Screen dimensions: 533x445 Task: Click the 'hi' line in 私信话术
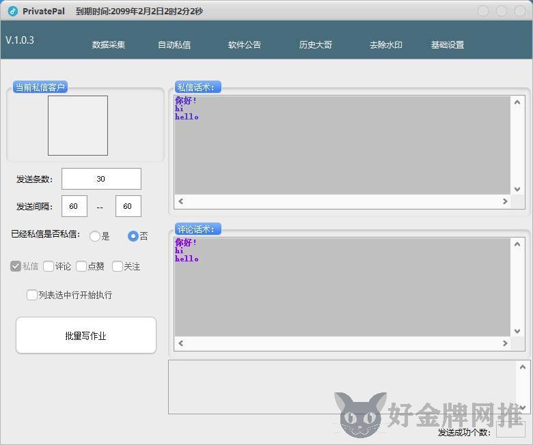coord(179,109)
